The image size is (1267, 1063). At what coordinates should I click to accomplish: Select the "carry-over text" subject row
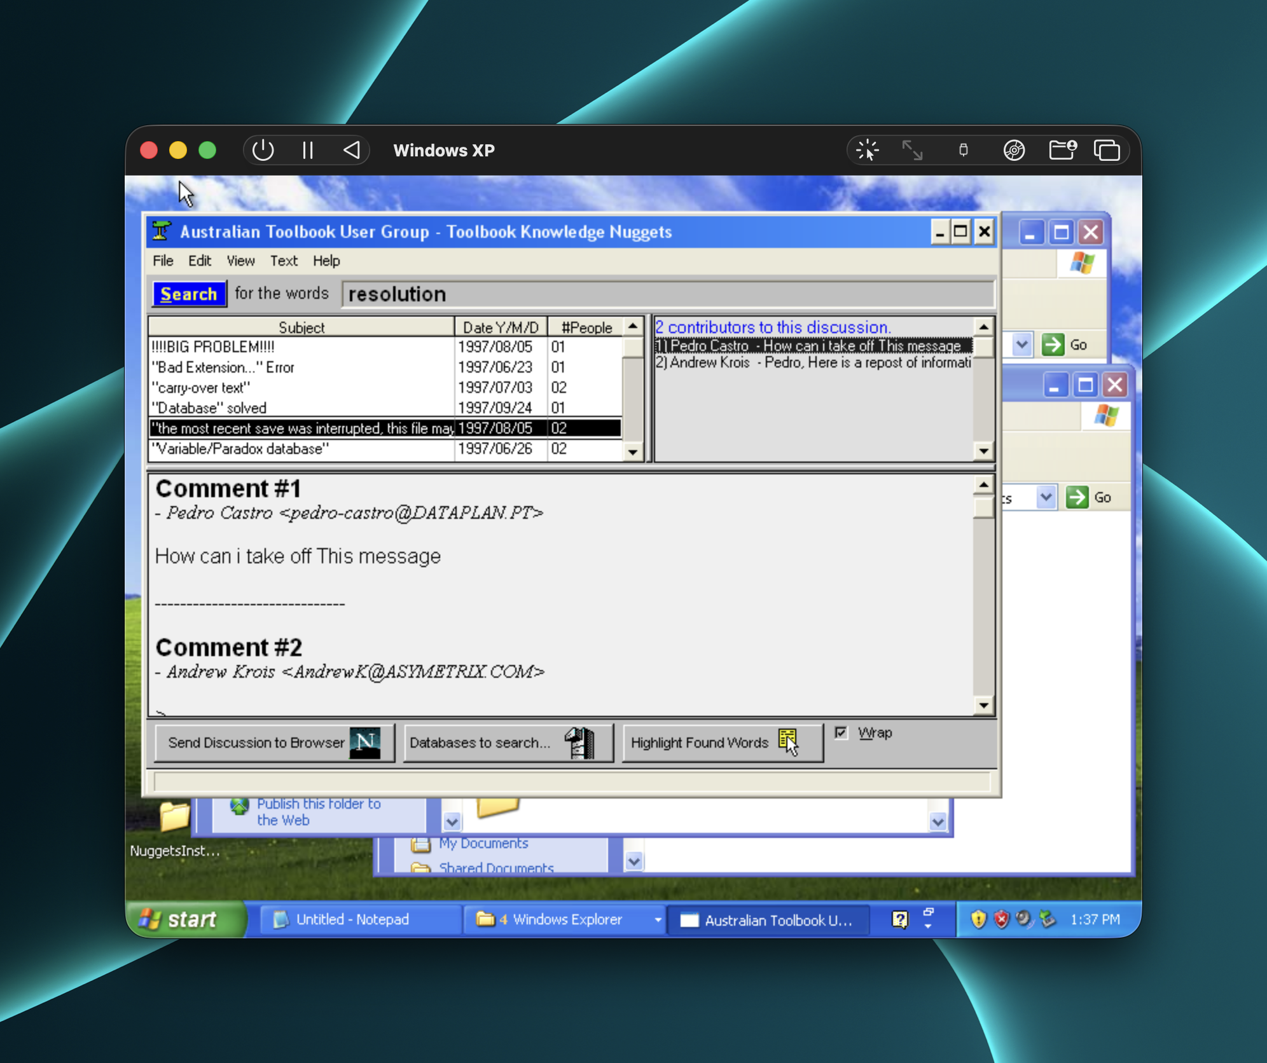(x=385, y=388)
